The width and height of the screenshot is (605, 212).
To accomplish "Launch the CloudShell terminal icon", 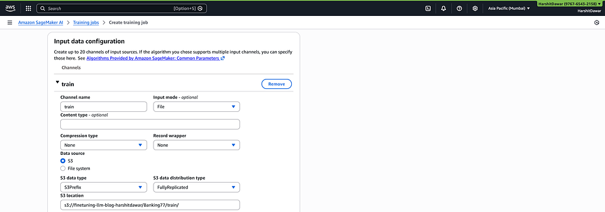I will [x=428, y=8].
